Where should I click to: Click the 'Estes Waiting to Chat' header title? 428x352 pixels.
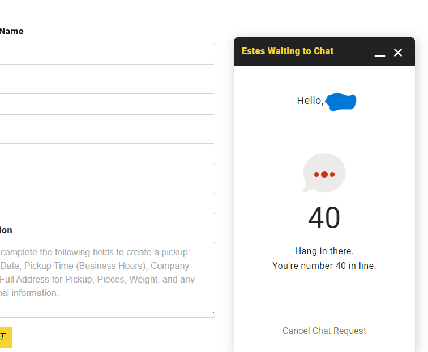(288, 51)
